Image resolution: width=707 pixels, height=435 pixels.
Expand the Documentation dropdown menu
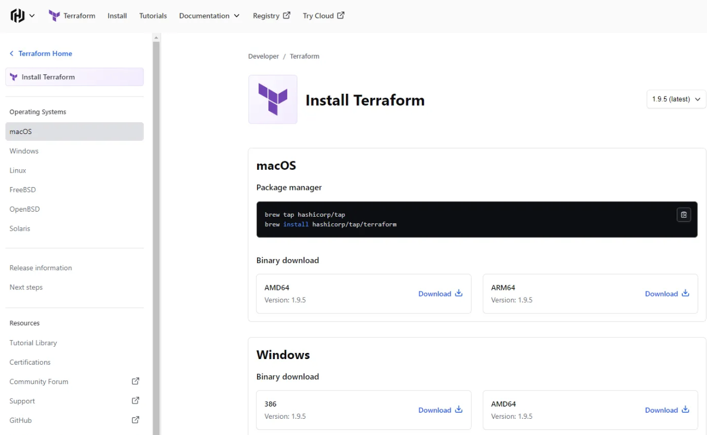coord(209,16)
